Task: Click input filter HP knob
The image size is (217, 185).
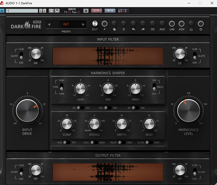Action: point(36,54)
